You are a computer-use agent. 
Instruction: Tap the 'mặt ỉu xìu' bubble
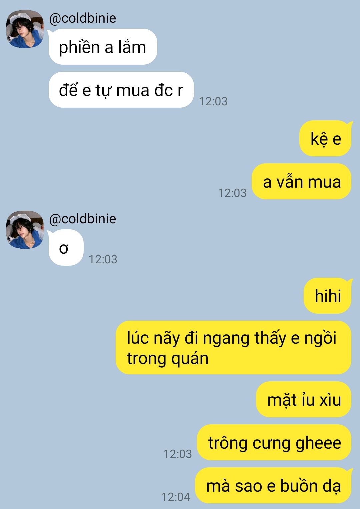(304, 399)
